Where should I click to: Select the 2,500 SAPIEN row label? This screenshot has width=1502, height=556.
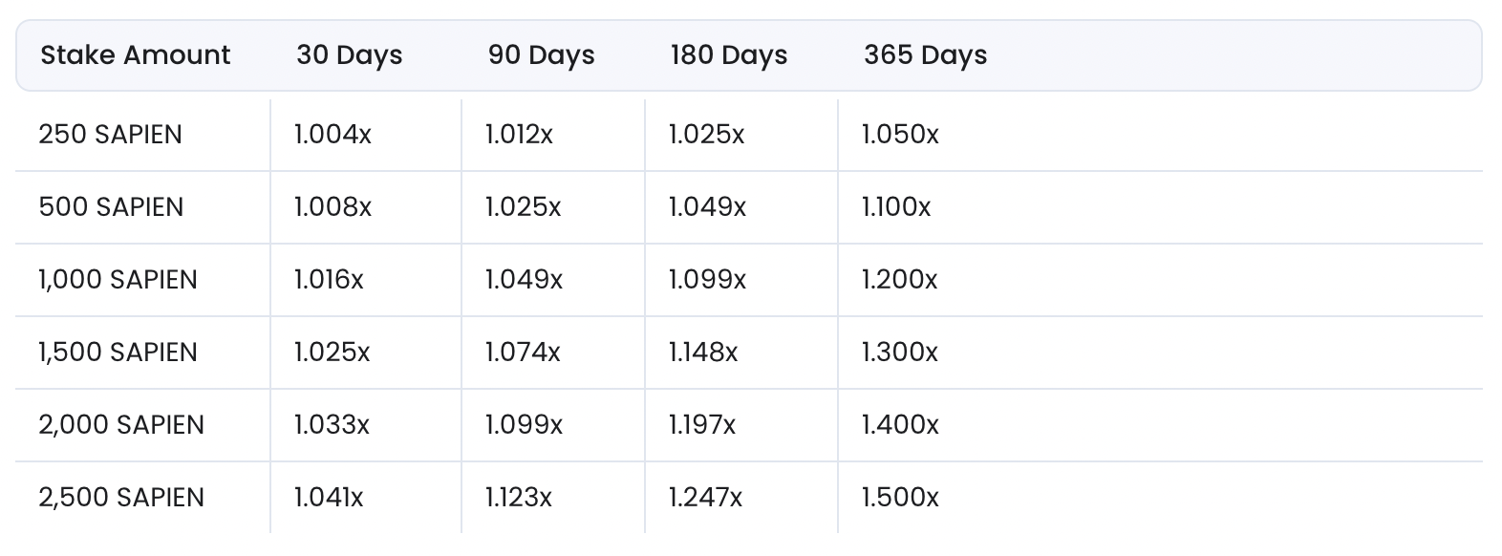pyautogui.click(x=121, y=498)
